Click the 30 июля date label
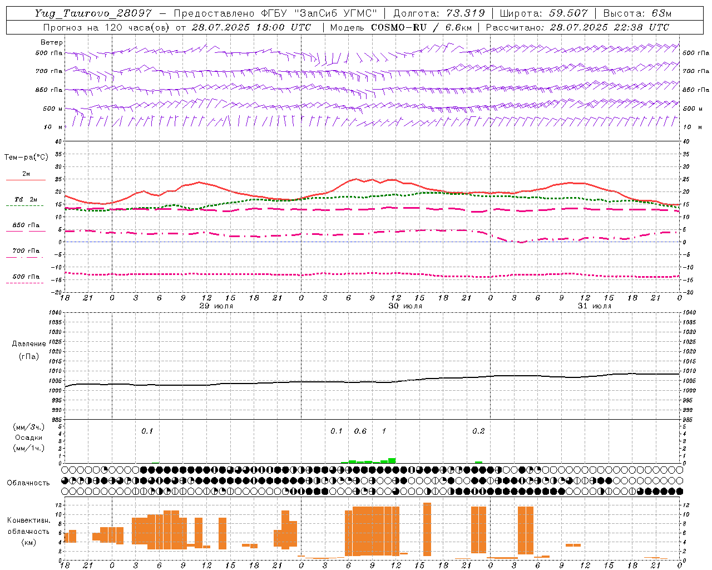The height and width of the screenshot is (570, 712). 405,306
